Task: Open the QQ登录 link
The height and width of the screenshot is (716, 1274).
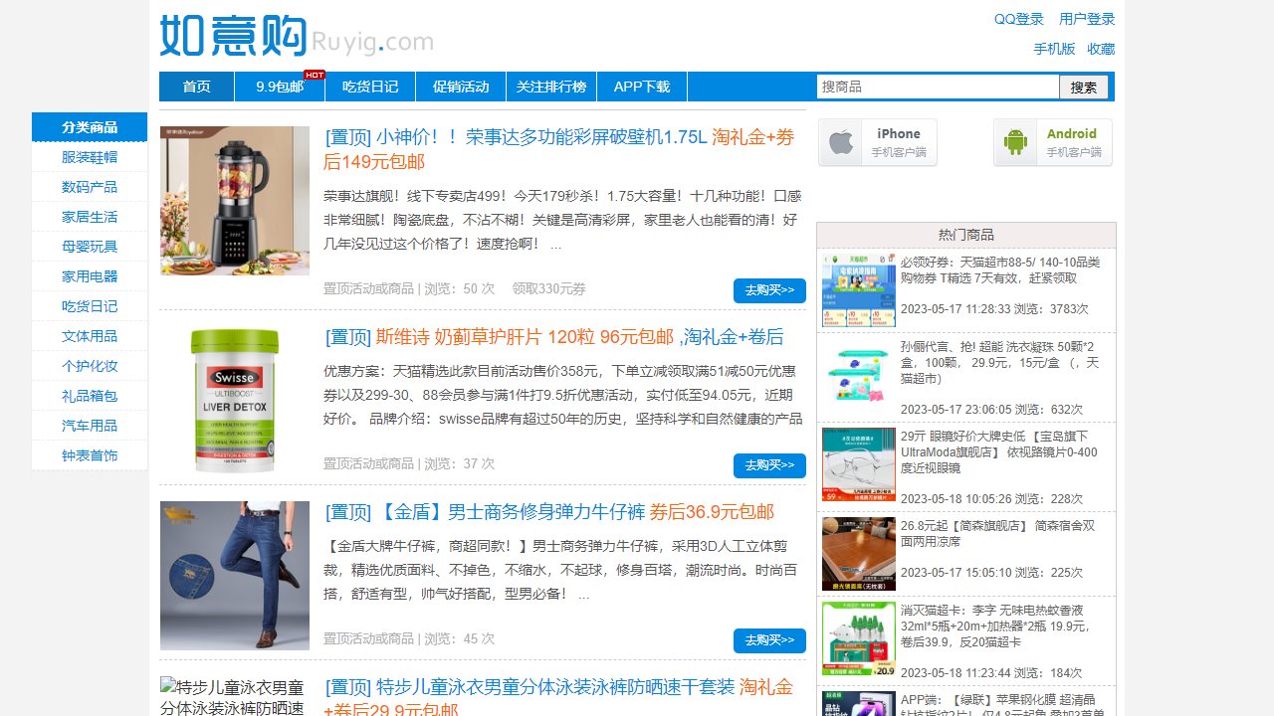Action: [1019, 19]
